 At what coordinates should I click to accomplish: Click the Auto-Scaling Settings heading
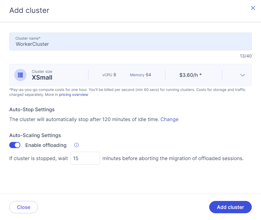[35, 135]
